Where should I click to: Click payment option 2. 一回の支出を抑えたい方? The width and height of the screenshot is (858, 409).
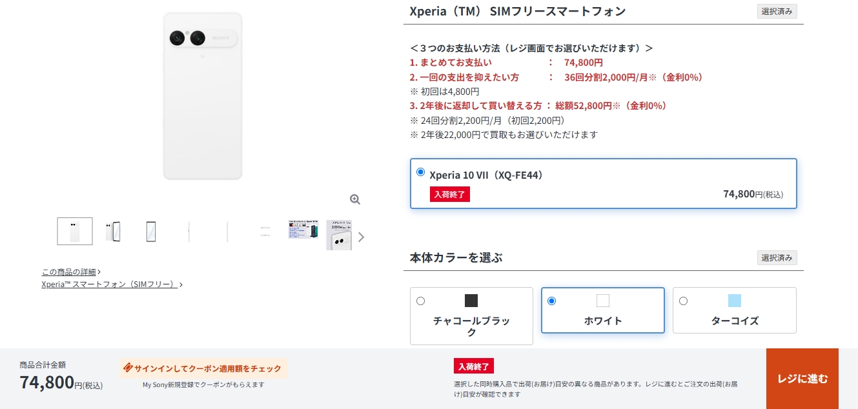[464, 77]
